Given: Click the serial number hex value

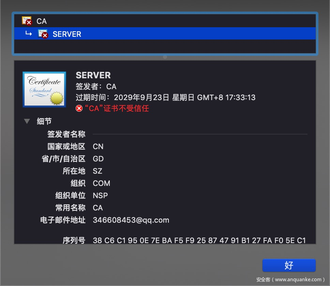Looking at the screenshot, I should [199, 240].
